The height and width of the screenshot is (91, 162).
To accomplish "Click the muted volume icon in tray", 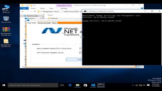I will point(144,85).
